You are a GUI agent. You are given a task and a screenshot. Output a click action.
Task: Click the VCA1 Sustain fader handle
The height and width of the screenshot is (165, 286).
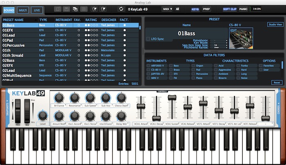click(172, 97)
